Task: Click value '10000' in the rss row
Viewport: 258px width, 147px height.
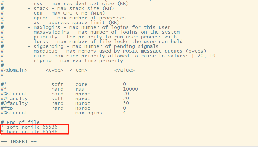Action: [x=130, y=89]
